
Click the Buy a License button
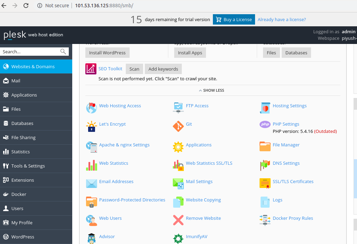pos(234,19)
